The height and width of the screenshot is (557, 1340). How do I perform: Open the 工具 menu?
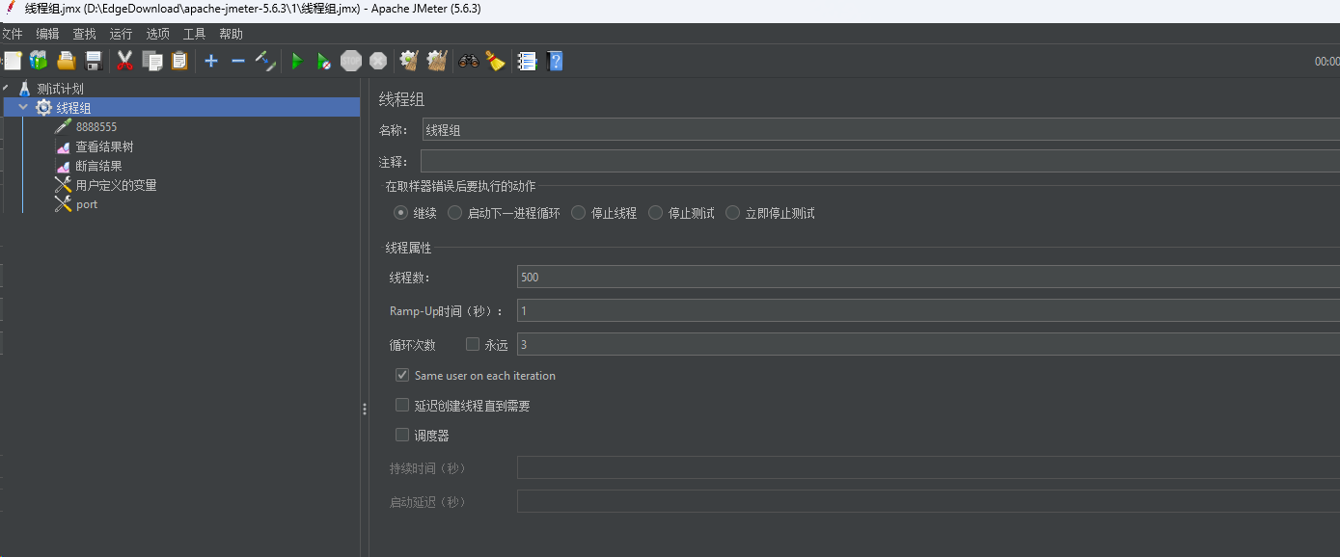pos(194,34)
